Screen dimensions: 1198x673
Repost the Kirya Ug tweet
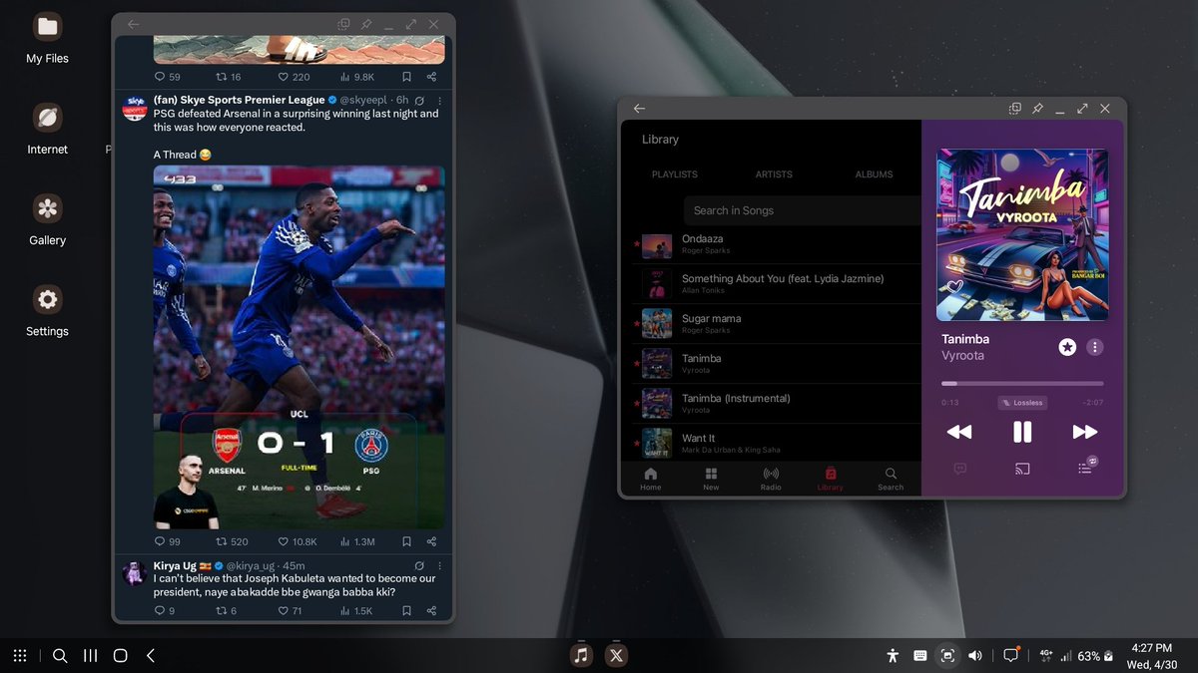(x=227, y=611)
